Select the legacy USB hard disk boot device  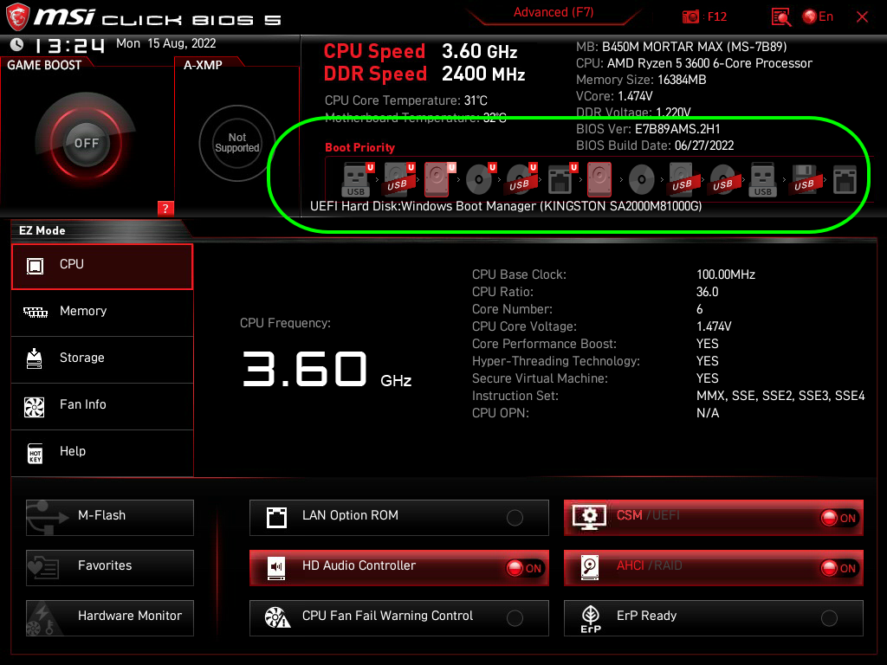[683, 180]
